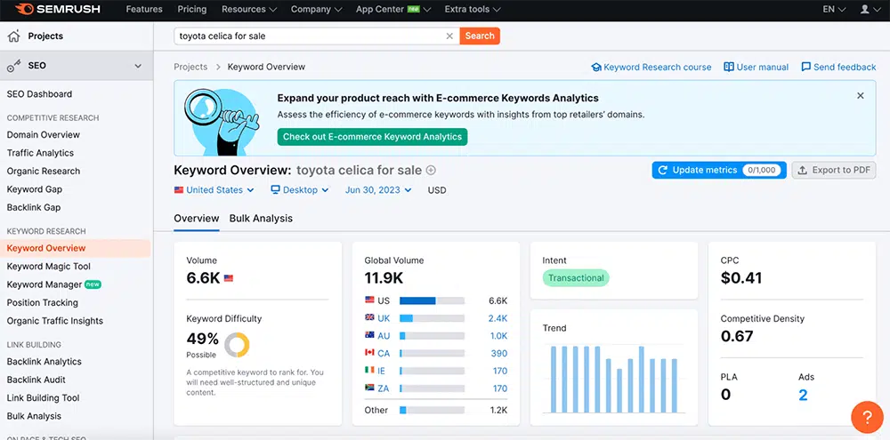
Task: Open Link Building Tool in the sidebar
Action: click(x=43, y=398)
